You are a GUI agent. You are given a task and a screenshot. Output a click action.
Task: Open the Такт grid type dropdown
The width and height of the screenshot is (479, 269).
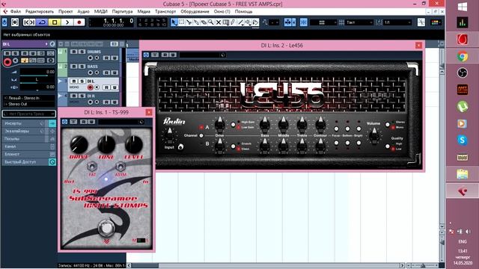[359, 22]
